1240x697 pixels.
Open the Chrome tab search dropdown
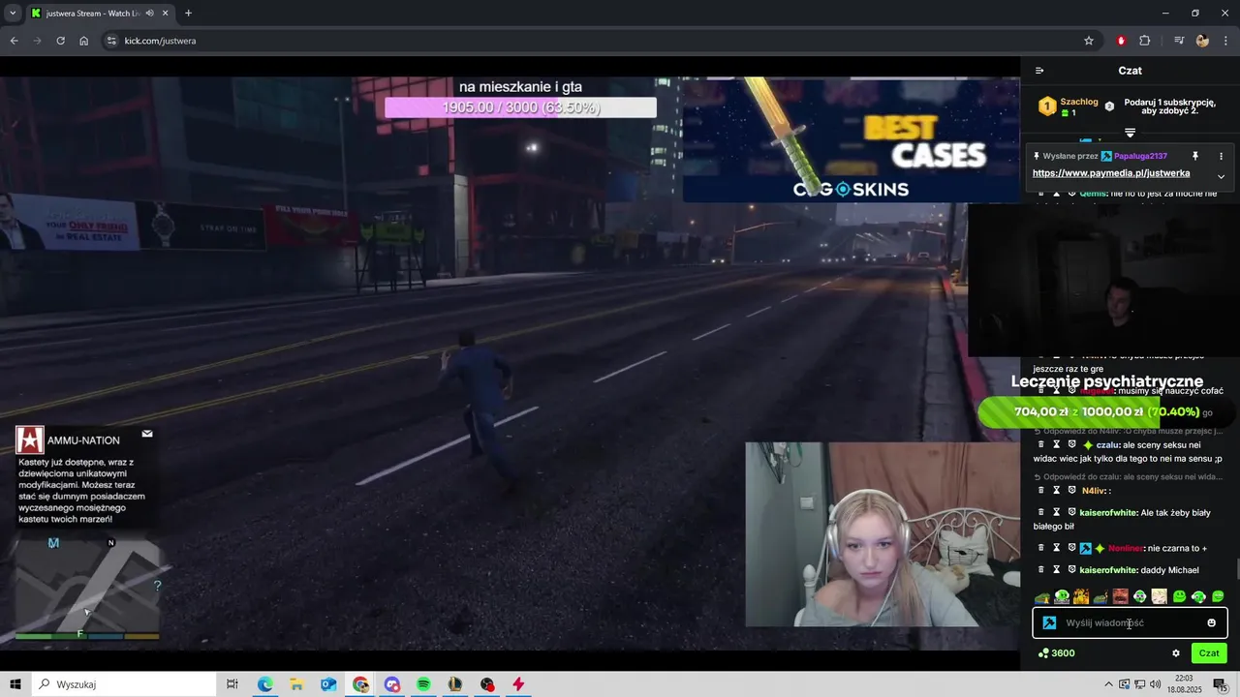pos(13,14)
